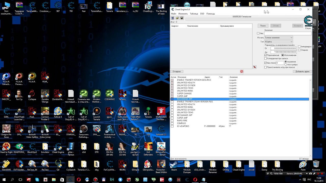Open the process list icon in Cheat Engine
The image size is (326, 183).
172,18
